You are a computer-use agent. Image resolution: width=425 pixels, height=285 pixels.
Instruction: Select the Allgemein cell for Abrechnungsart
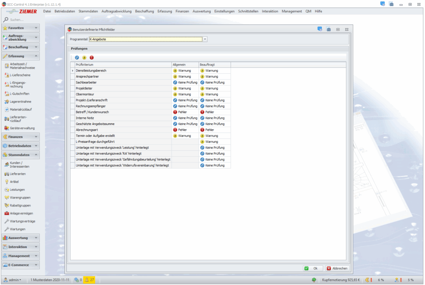tap(185, 130)
